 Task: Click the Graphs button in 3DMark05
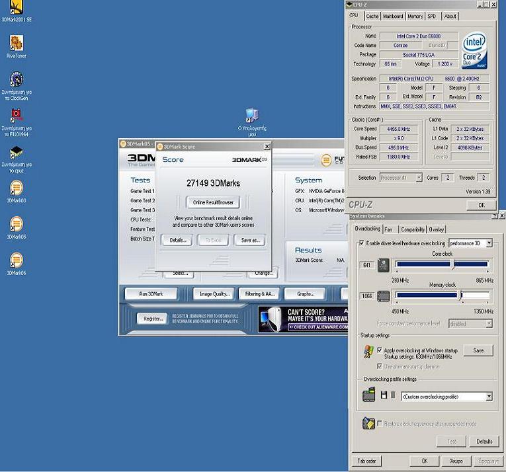tap(306, 294)
